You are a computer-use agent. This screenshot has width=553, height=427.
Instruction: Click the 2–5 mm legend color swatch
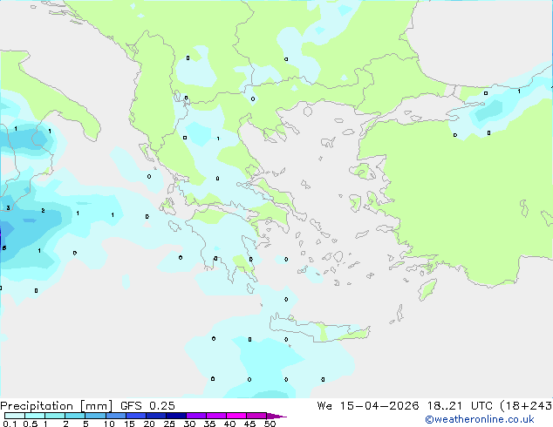(x=75, y=416)
